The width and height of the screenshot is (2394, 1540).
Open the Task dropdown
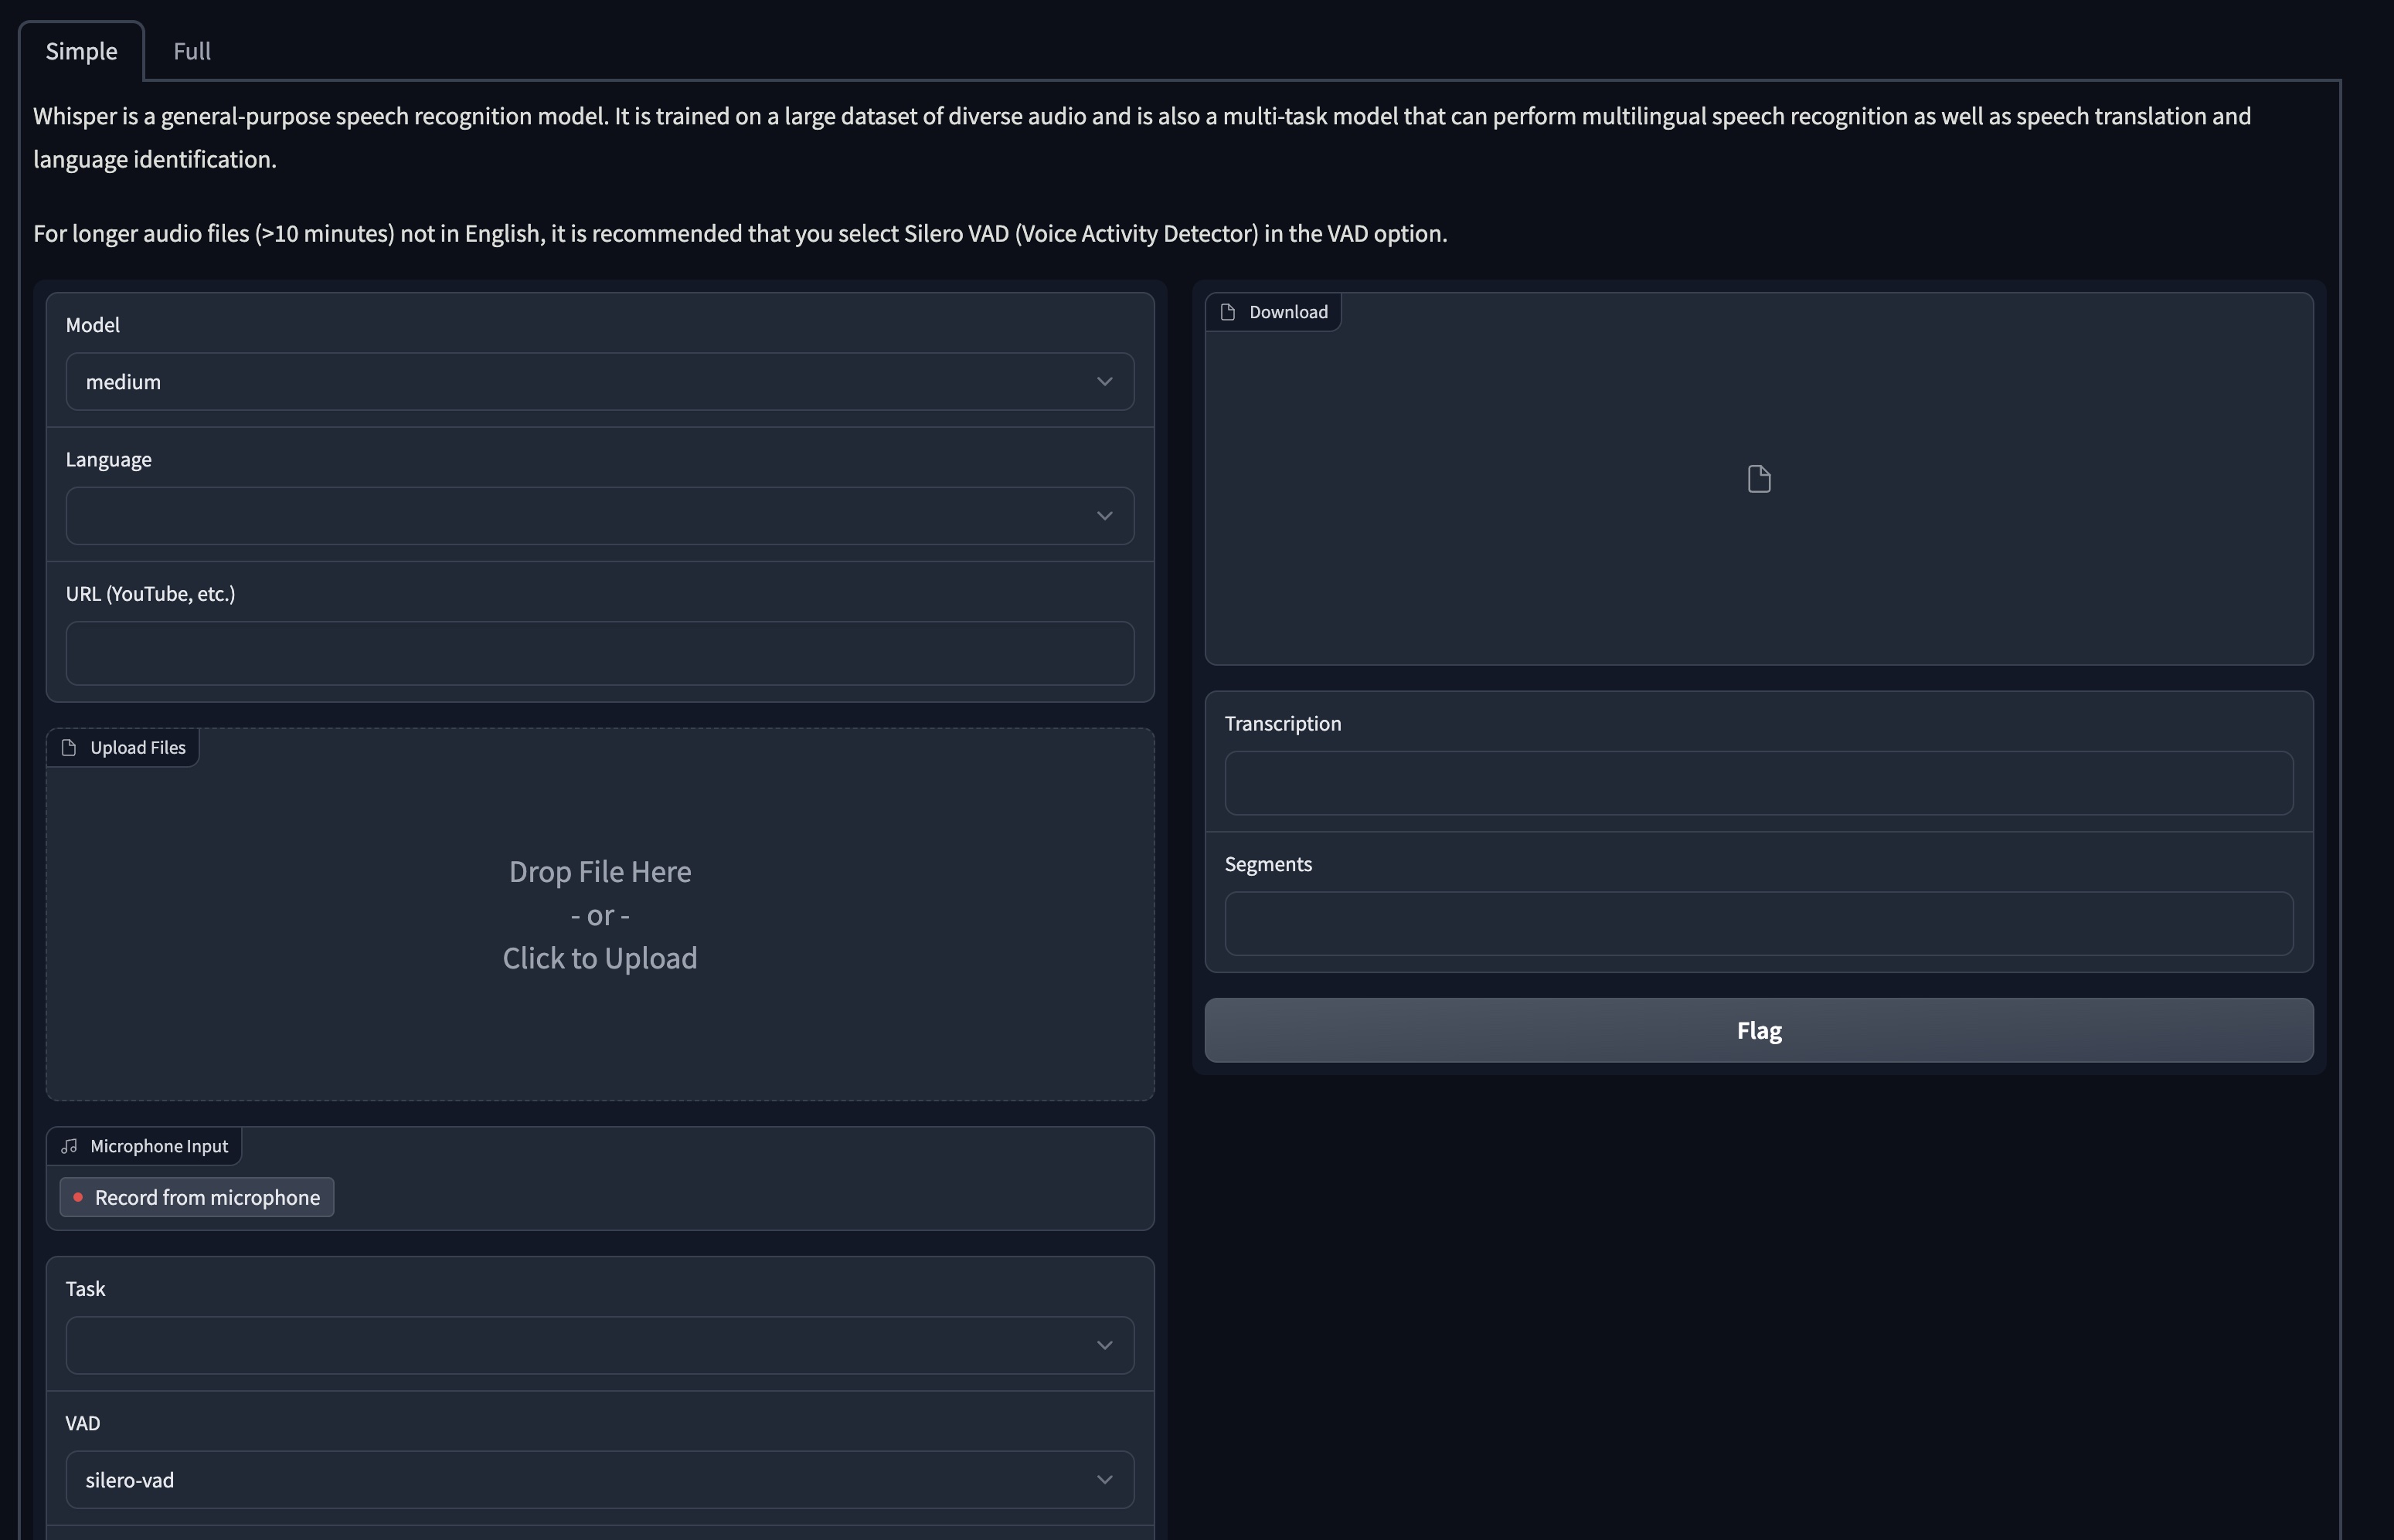[599, 1345]
